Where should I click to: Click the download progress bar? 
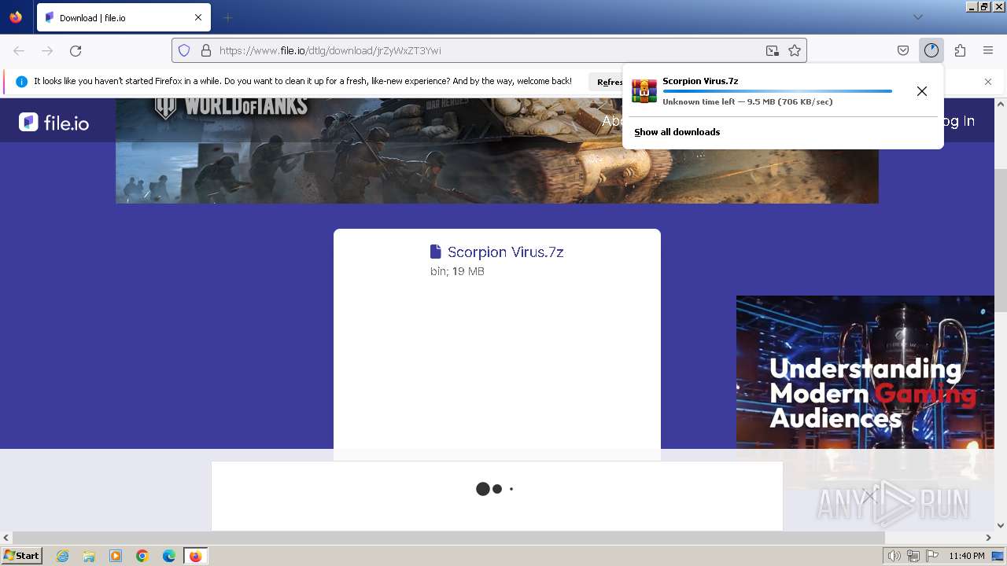(x=777, y=91)
